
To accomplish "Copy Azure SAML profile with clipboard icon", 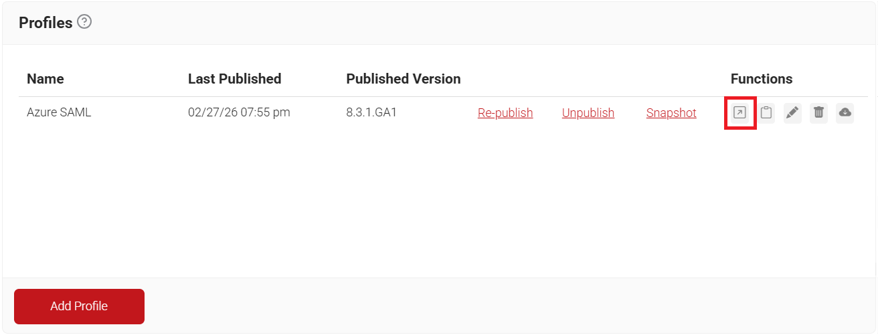I will tap(766, 113).
